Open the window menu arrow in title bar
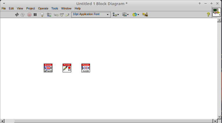 point(4,4)
